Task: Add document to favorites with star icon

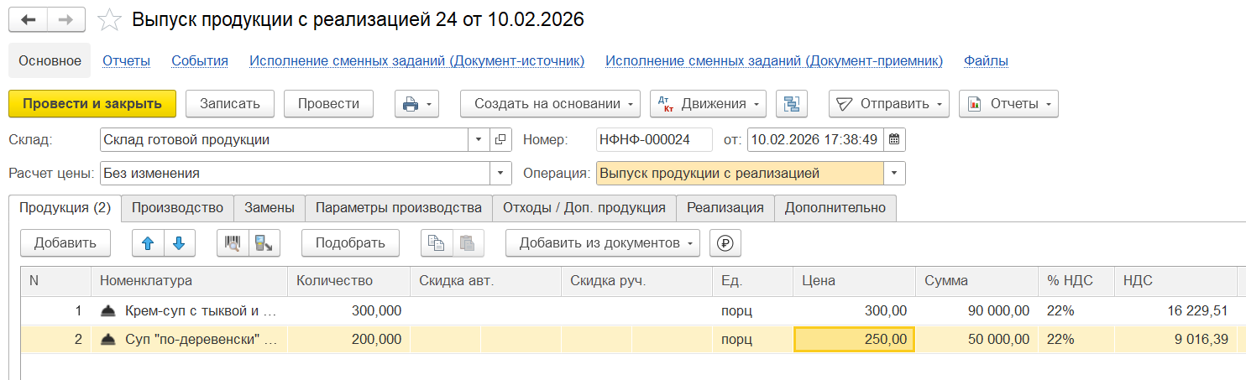Action: [110, 20]
